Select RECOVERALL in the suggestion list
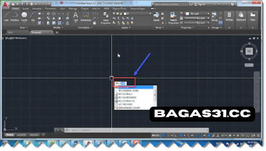 tap(126, 94)
